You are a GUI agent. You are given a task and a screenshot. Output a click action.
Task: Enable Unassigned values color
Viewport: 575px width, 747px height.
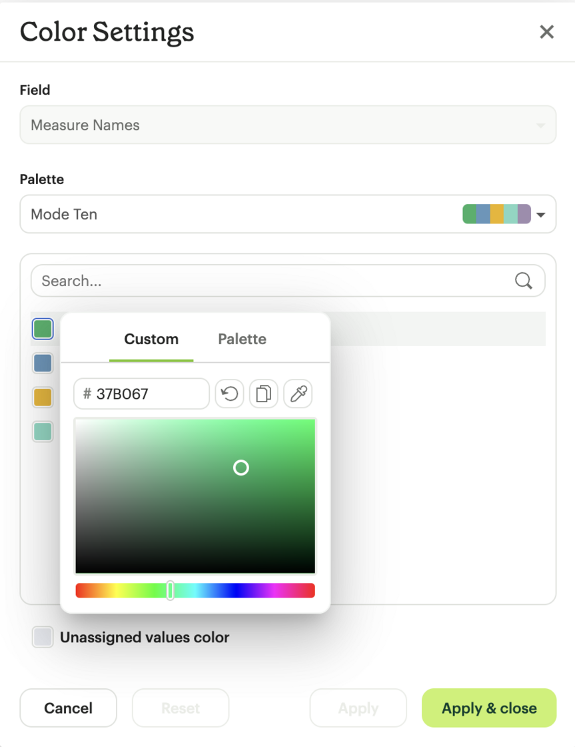[x=43, y=637]
